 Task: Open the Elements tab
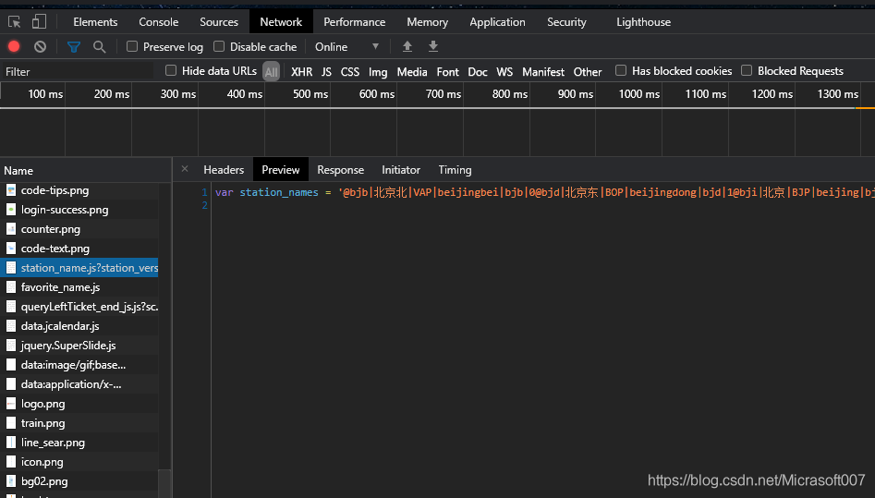[95, 22]
